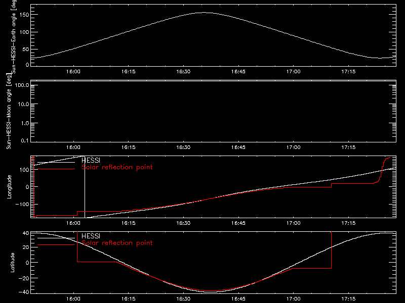Click the 10.0 tick on Moon angle axis
The image size is (405, 303).
23,105
